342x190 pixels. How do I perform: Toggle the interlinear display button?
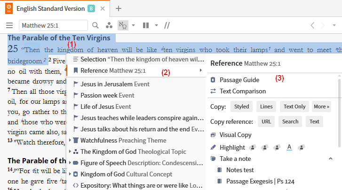coord(123,25)
